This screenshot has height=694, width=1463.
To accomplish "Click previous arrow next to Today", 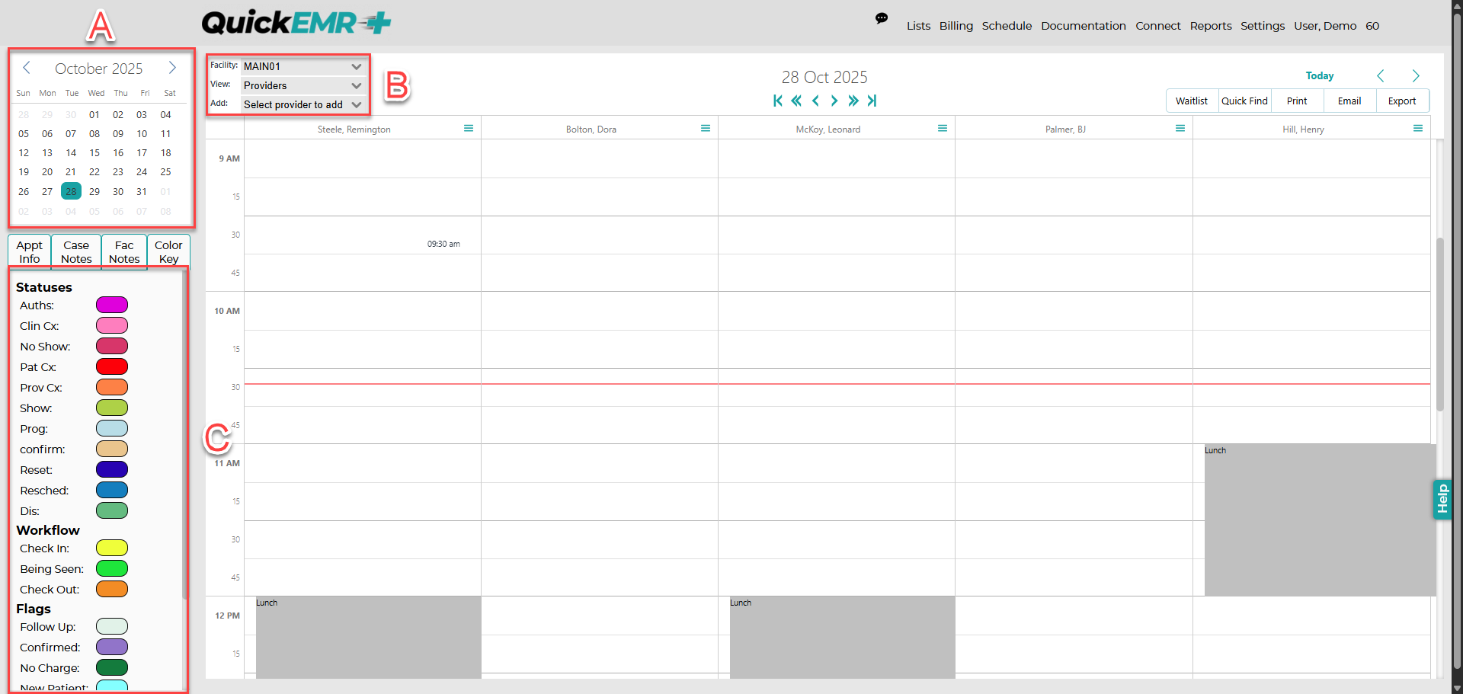I will 1381,75.
